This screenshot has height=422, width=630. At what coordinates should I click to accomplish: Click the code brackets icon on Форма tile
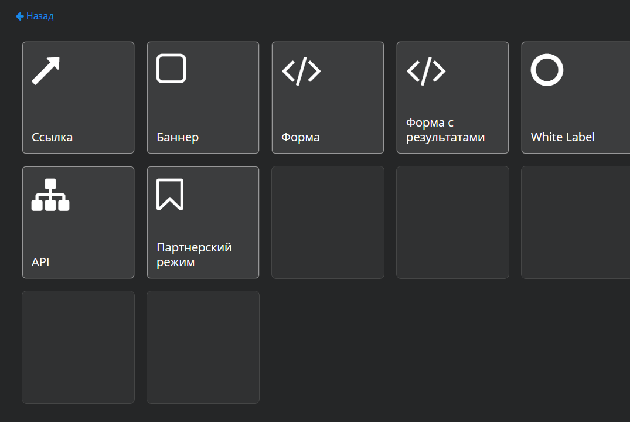pos(301,71)
